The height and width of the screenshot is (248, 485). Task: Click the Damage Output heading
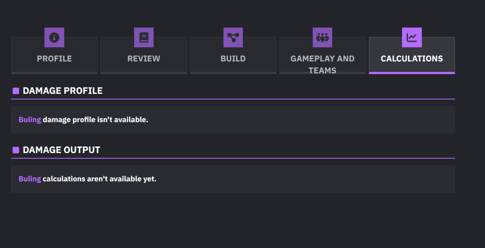click(61, 150)
